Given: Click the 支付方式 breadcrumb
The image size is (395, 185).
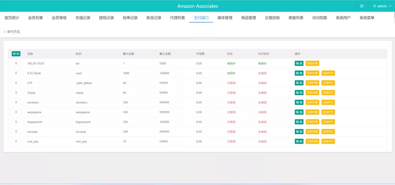Looking at the screenshot, I should point(14,32).
